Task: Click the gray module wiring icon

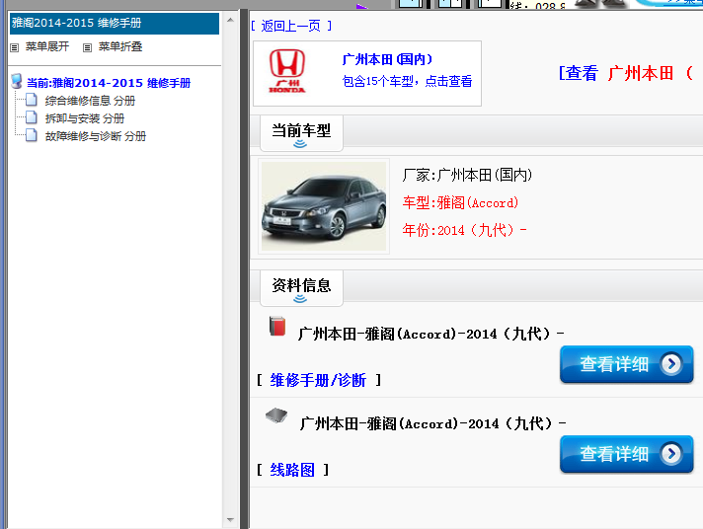Action: [x=276, y=416]
